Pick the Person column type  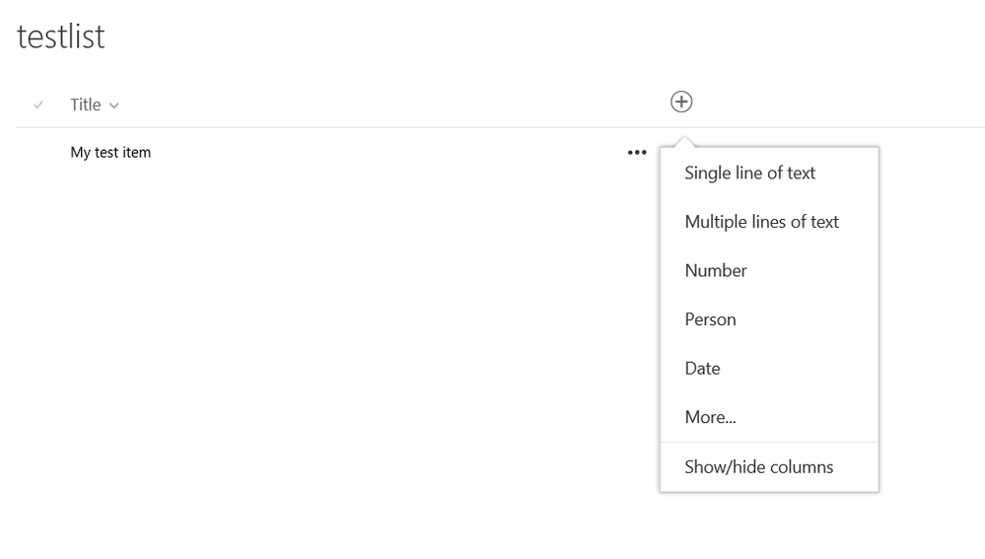click(710, 319)
